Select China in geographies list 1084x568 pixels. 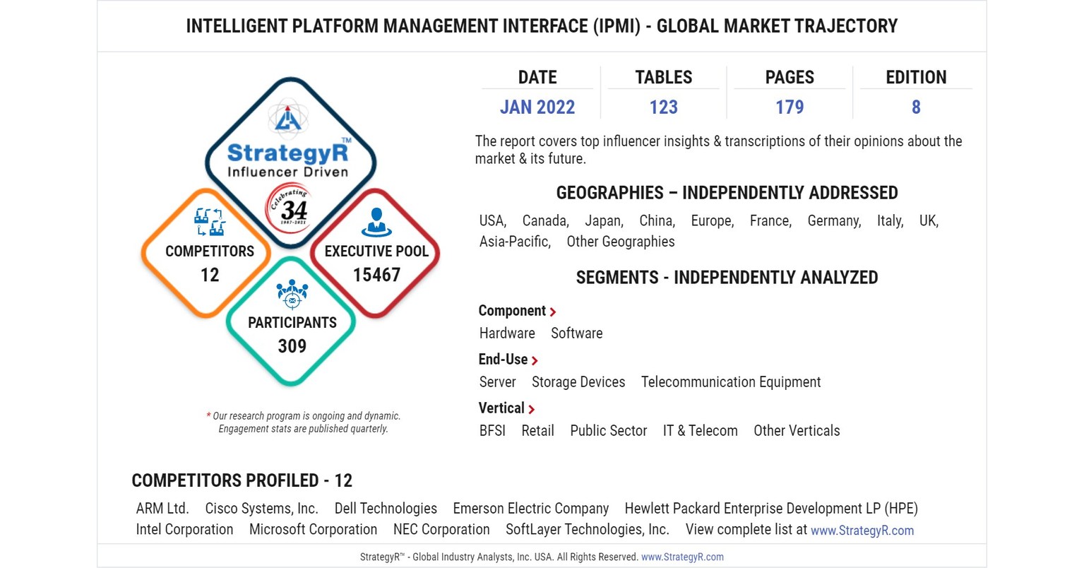657,220
